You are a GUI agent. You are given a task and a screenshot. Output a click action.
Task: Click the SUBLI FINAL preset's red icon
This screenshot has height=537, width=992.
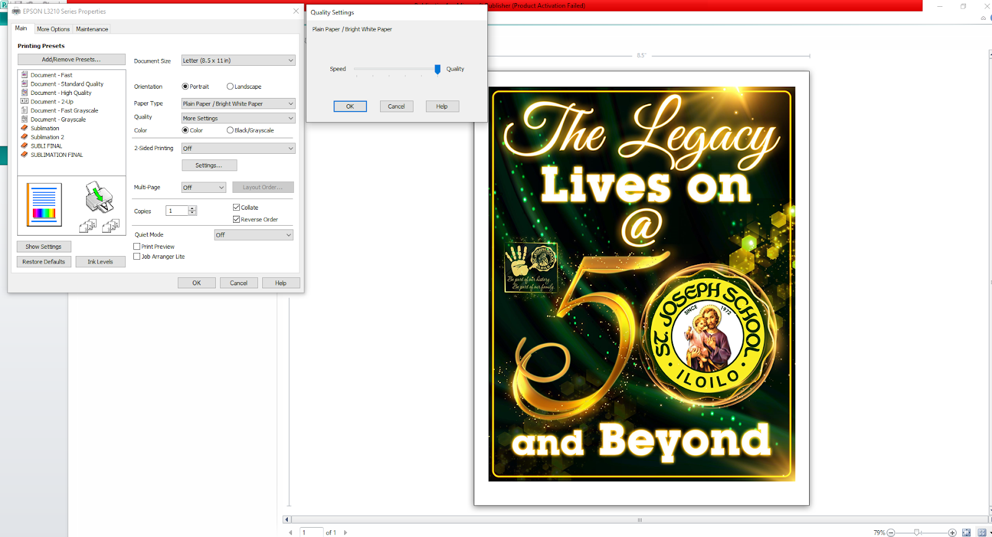24,146
